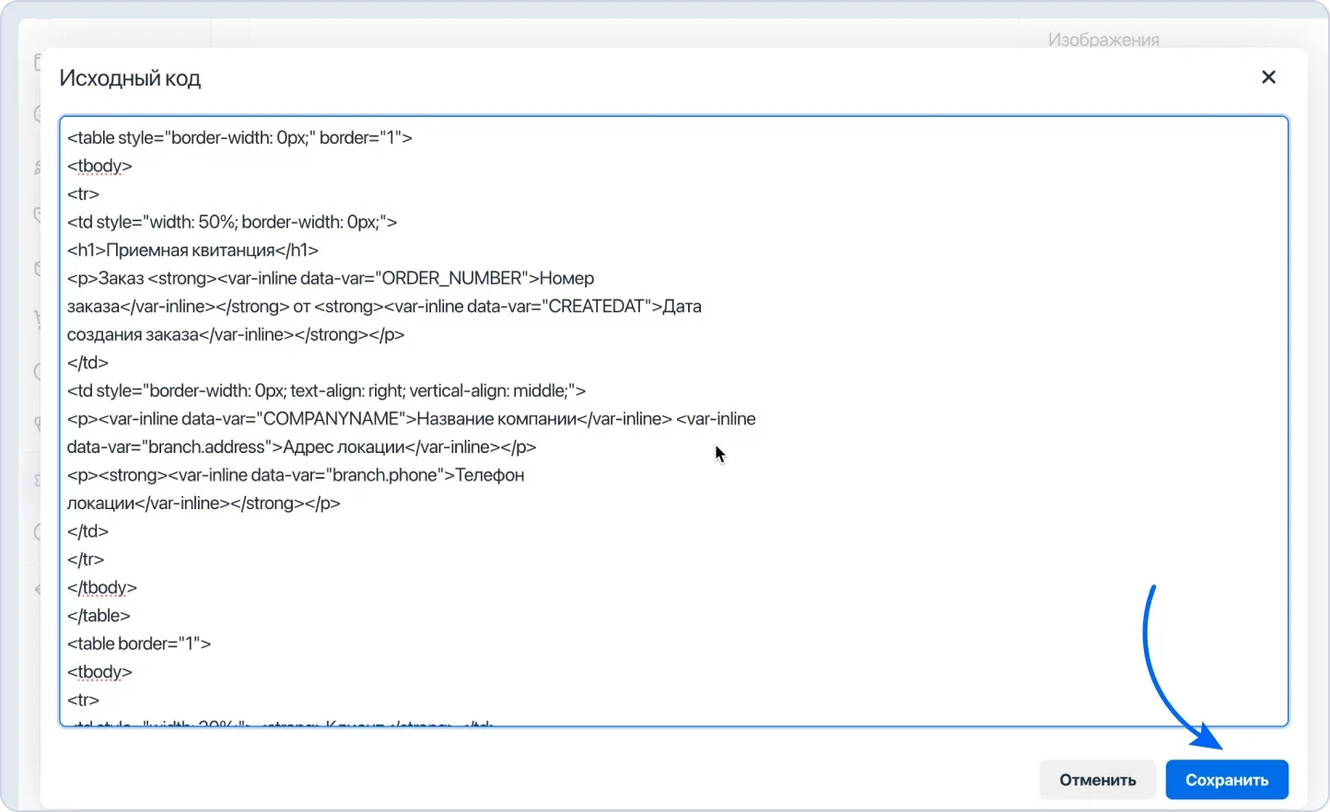Viewport: 1330px width, 812px height.
Task: Close the Исходный код dialog with X
Action: tap(1268, 77)
